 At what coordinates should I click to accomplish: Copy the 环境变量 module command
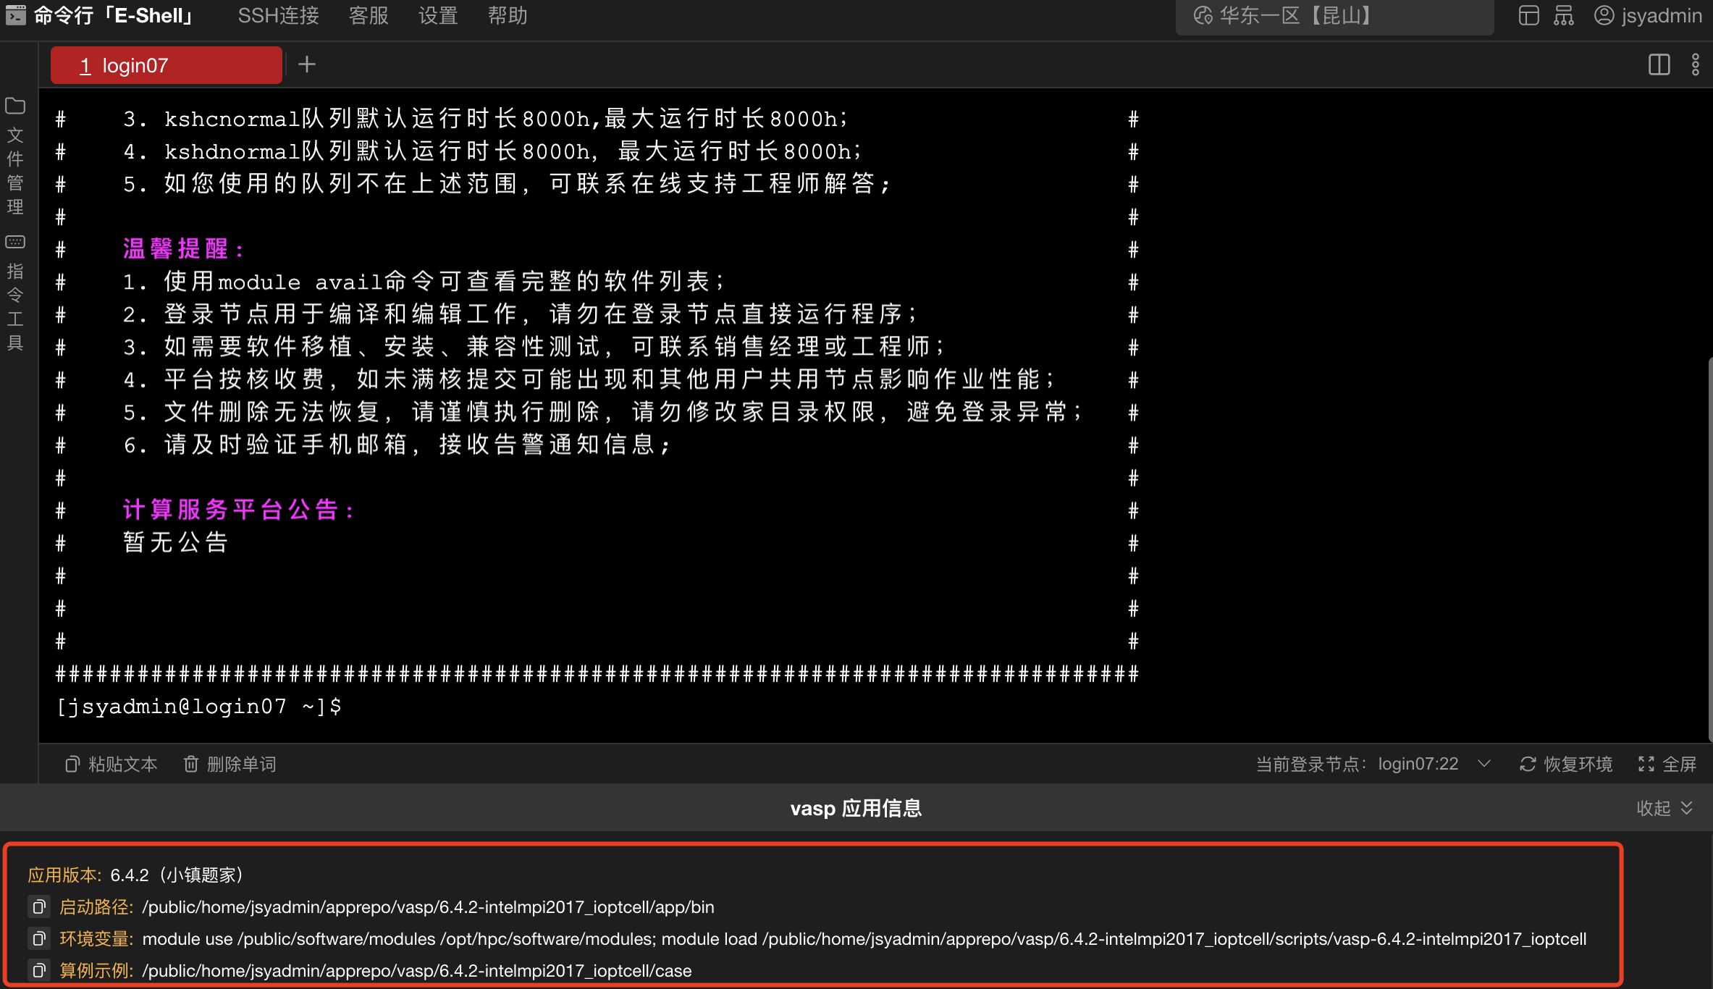[x=39, y=938]
